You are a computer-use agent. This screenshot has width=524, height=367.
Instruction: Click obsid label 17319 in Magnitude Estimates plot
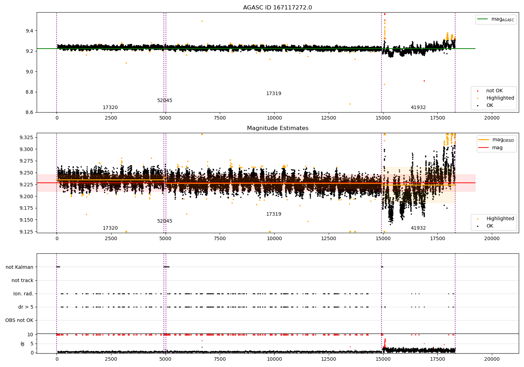coord(274,214)
